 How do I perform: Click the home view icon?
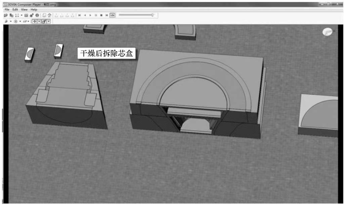[x=49, y=15]
